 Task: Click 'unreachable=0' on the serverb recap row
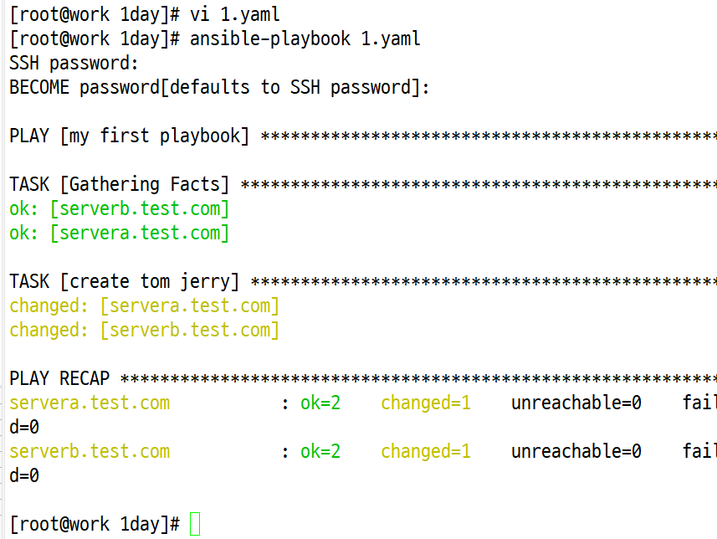(x=576, y=451)
